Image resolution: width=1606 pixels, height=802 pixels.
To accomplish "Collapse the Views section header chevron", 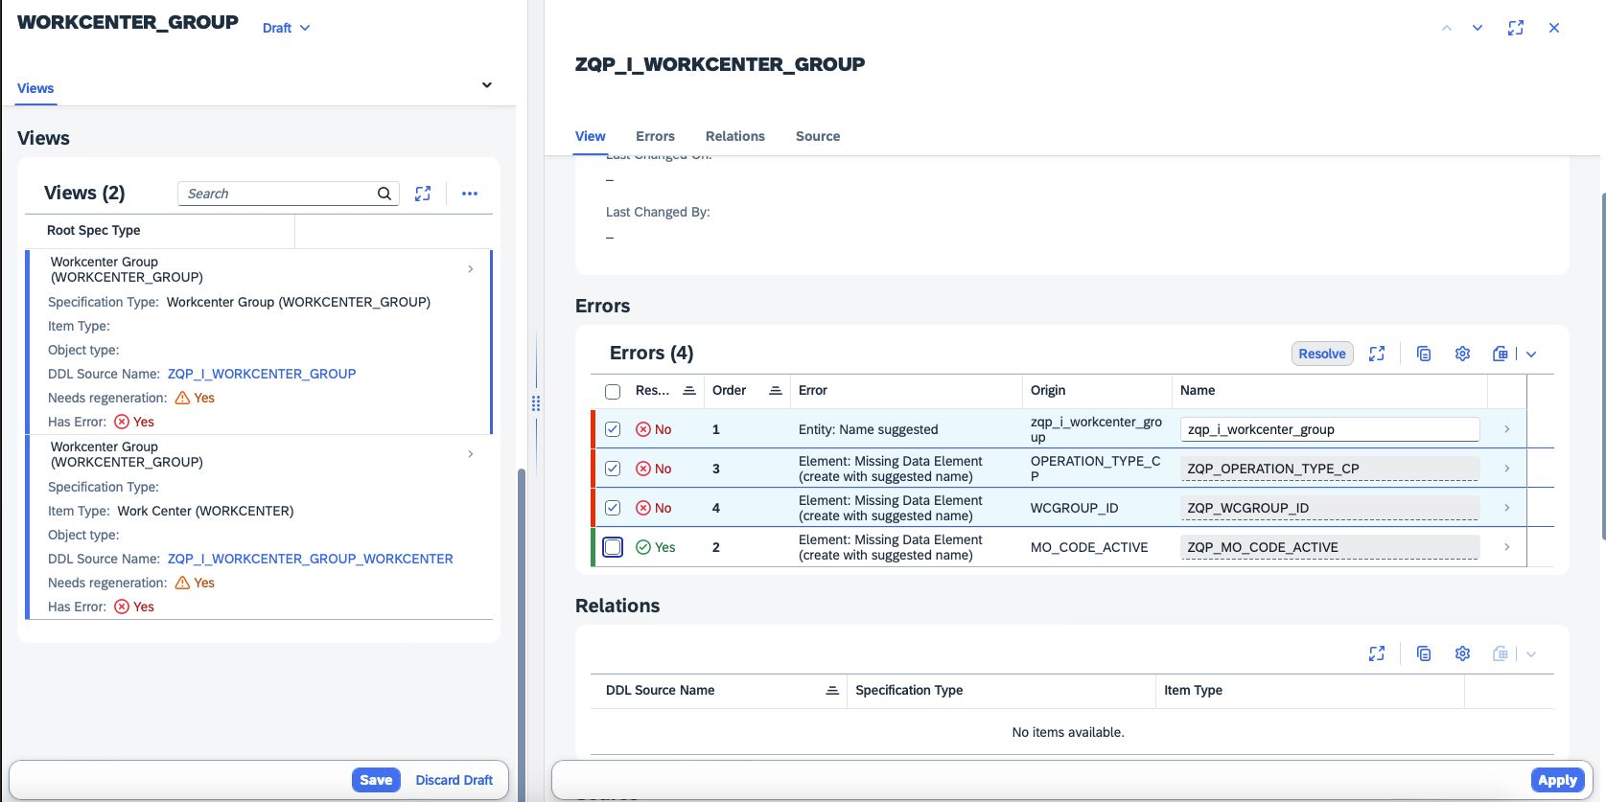I will point(487,85).
